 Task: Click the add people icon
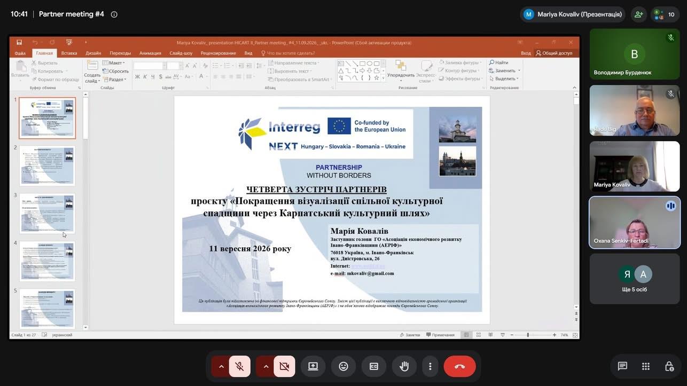pyautogui.click(x=638, y=14)
